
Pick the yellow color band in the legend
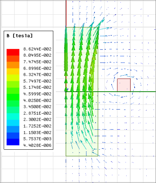13,71
